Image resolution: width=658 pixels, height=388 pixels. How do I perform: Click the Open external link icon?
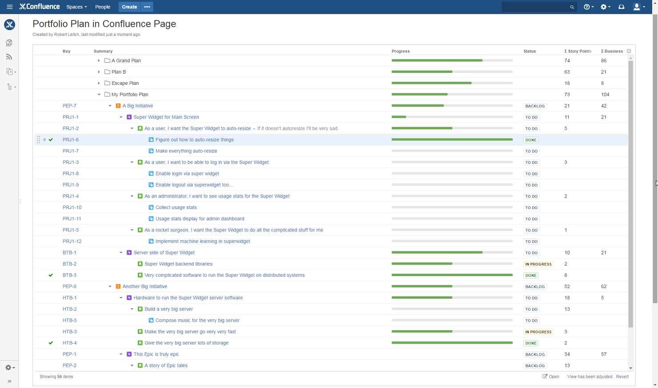pos(545,376)
